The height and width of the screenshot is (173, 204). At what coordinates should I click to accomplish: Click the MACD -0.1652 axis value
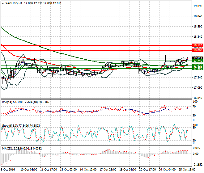(x=198, y=165)
